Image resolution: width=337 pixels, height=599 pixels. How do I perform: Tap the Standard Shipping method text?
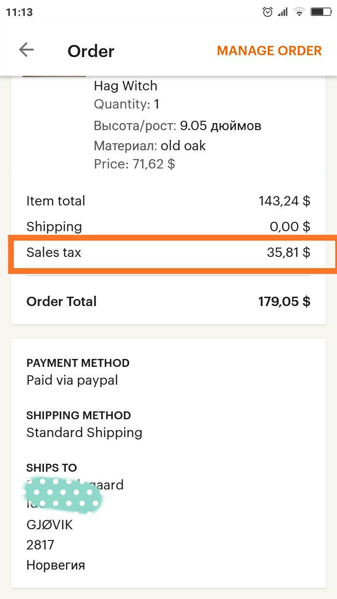[84, 432]
